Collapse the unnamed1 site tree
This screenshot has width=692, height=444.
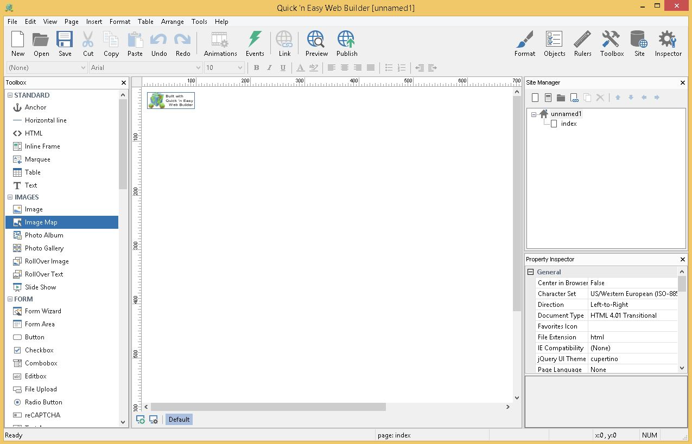[x=534, y=114]
